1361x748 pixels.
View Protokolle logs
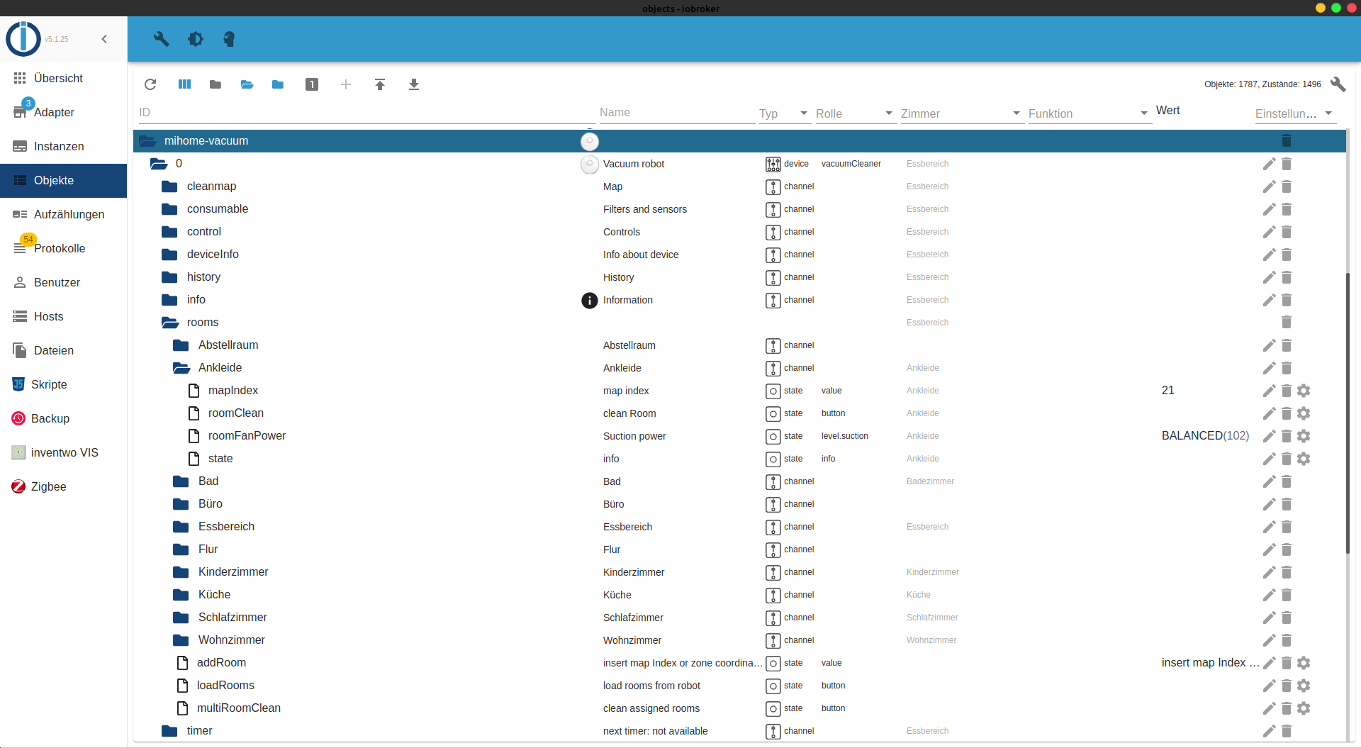pyautogui.click(x=64, y=248)
